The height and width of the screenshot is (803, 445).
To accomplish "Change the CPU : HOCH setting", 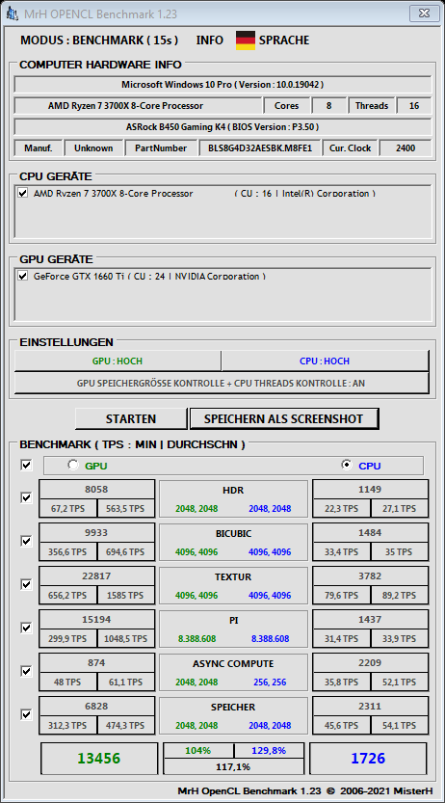I will tap(325, 361).
